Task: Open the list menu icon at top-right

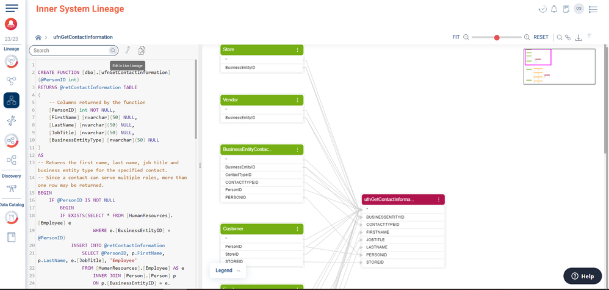Action: pos(593,9)
